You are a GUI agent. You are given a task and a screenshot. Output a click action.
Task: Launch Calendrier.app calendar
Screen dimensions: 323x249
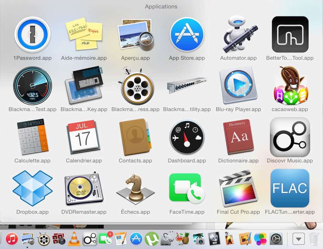tap(84, 137)
